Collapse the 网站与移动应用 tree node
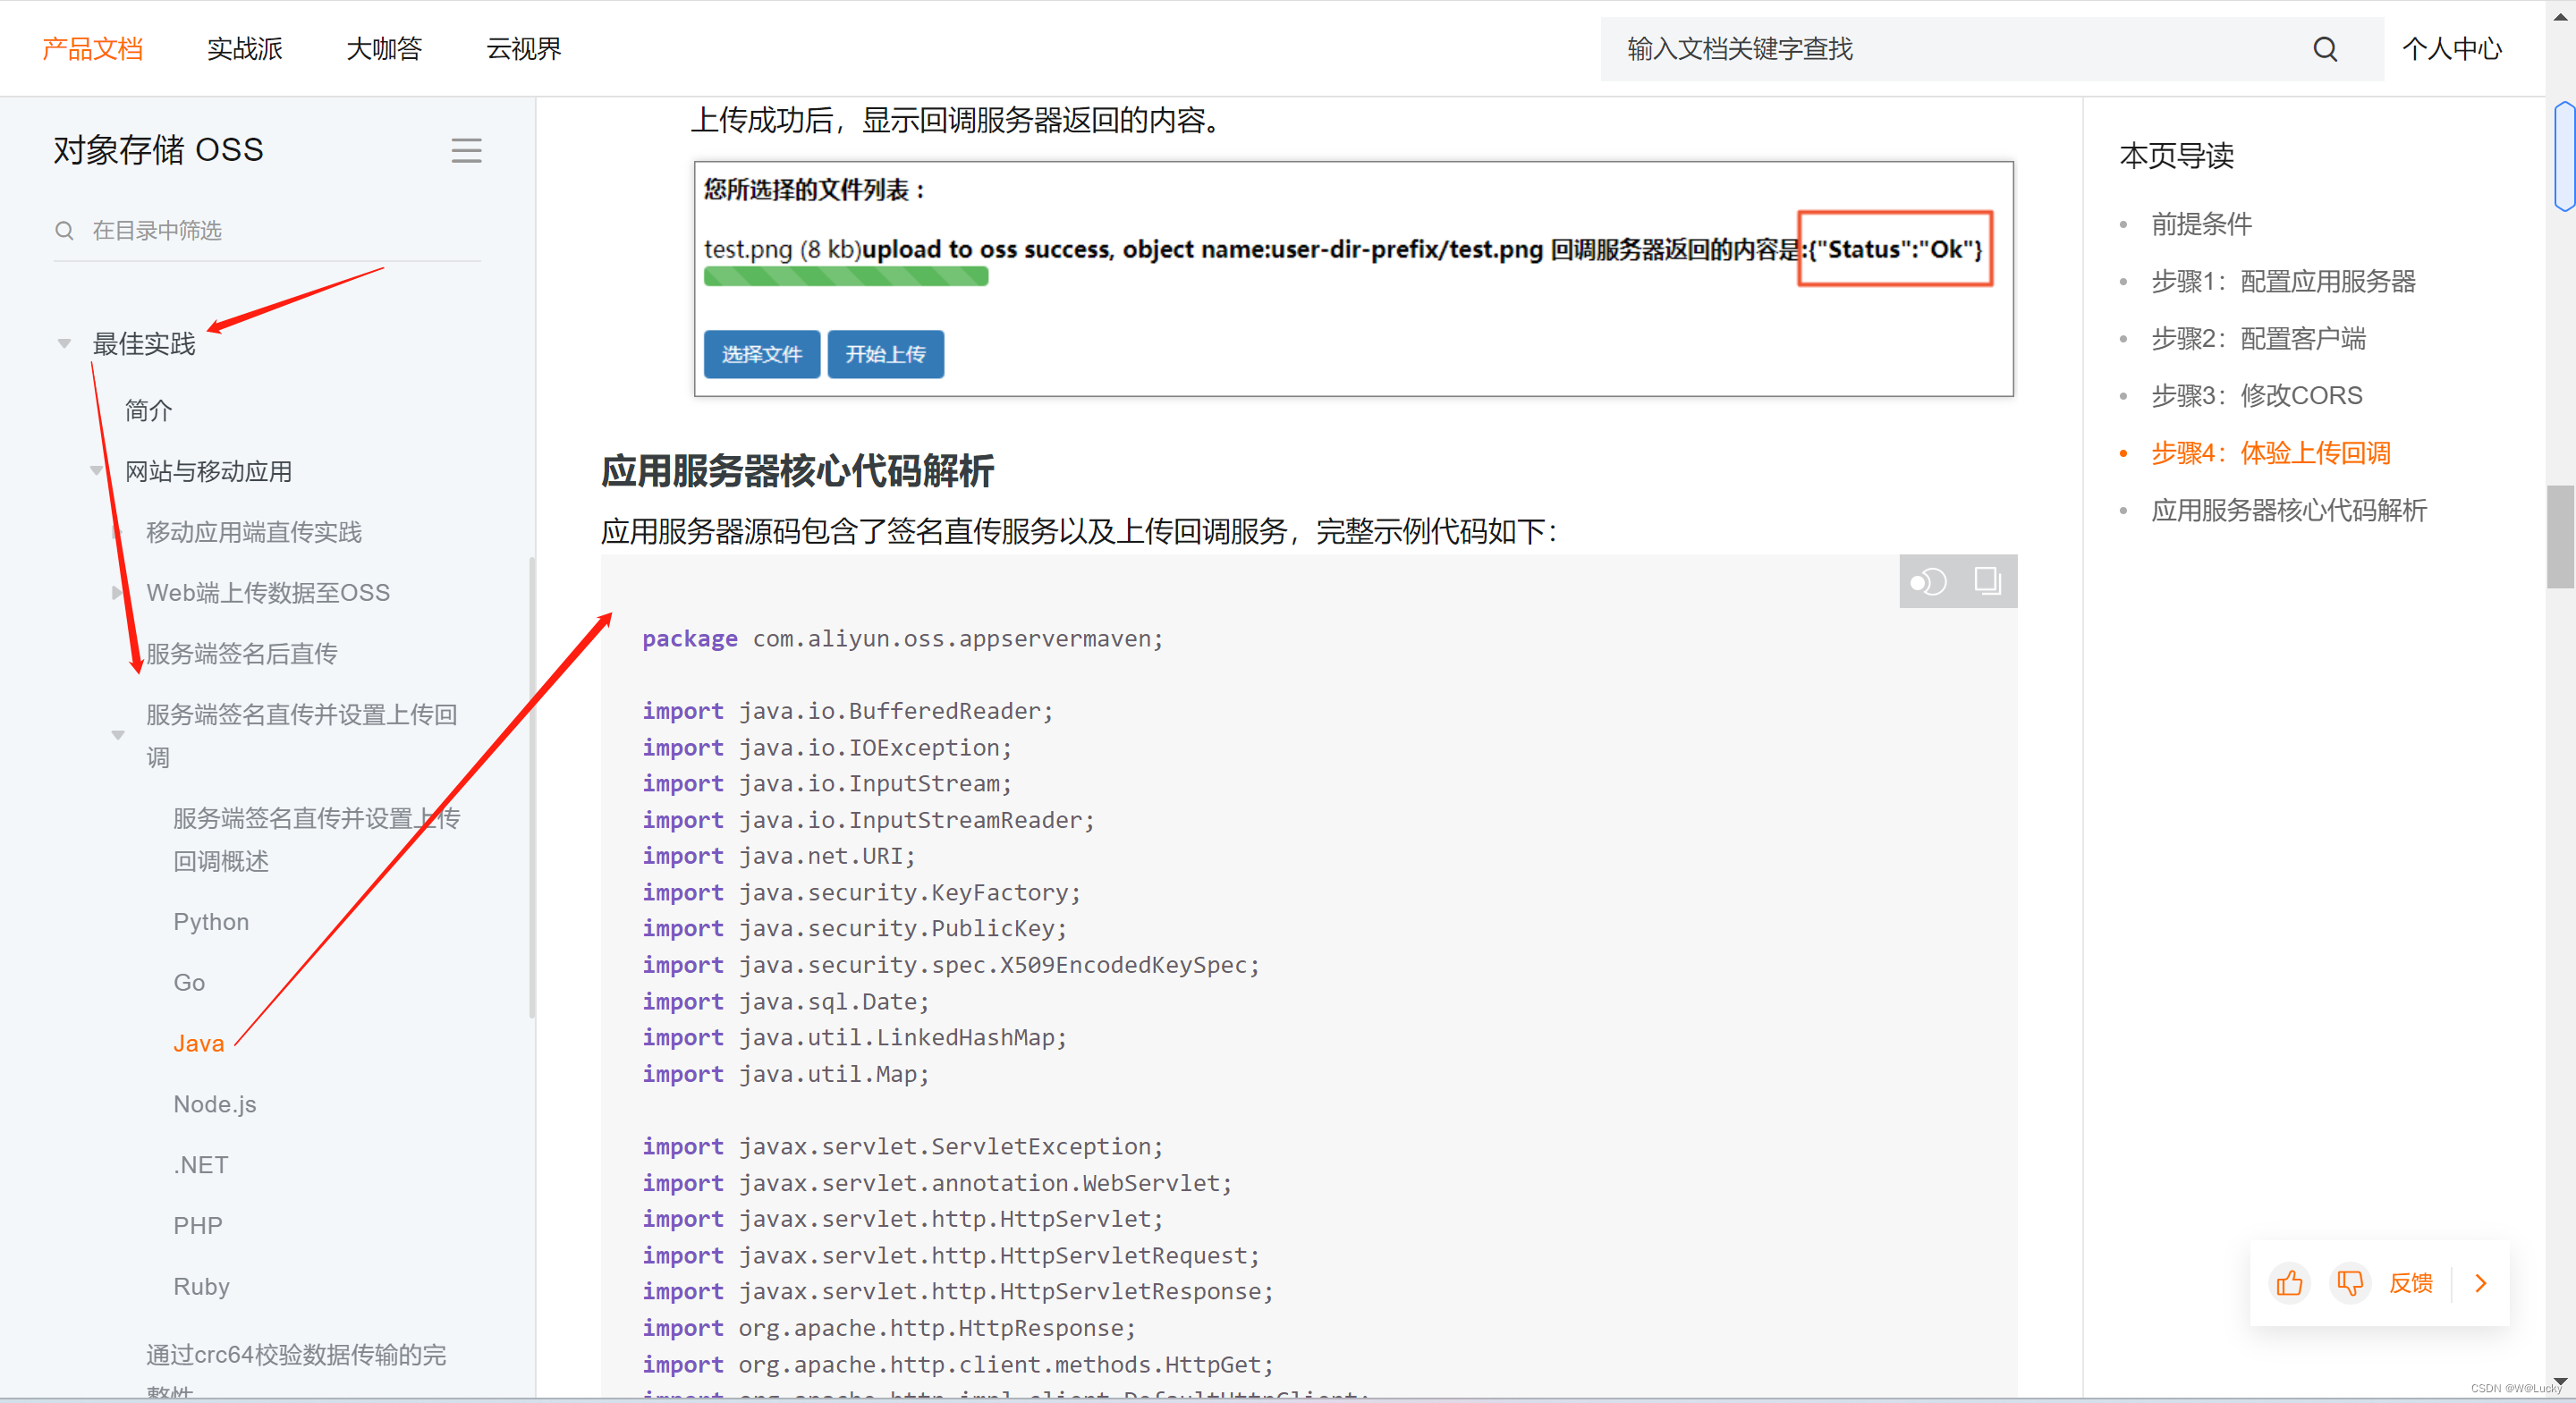2576x1403 pixels. tap(97, 470)
